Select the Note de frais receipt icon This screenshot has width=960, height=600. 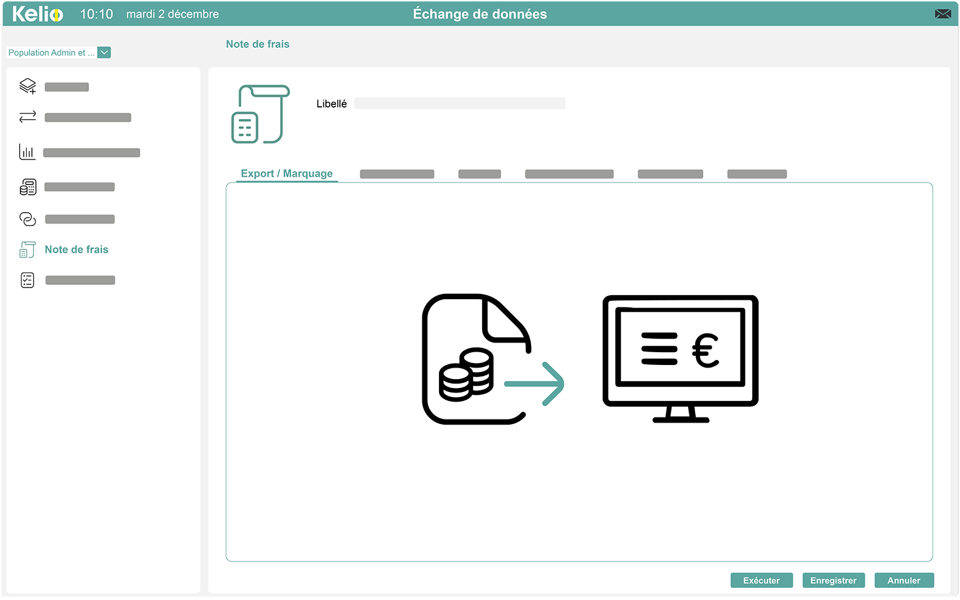(28, 249)
